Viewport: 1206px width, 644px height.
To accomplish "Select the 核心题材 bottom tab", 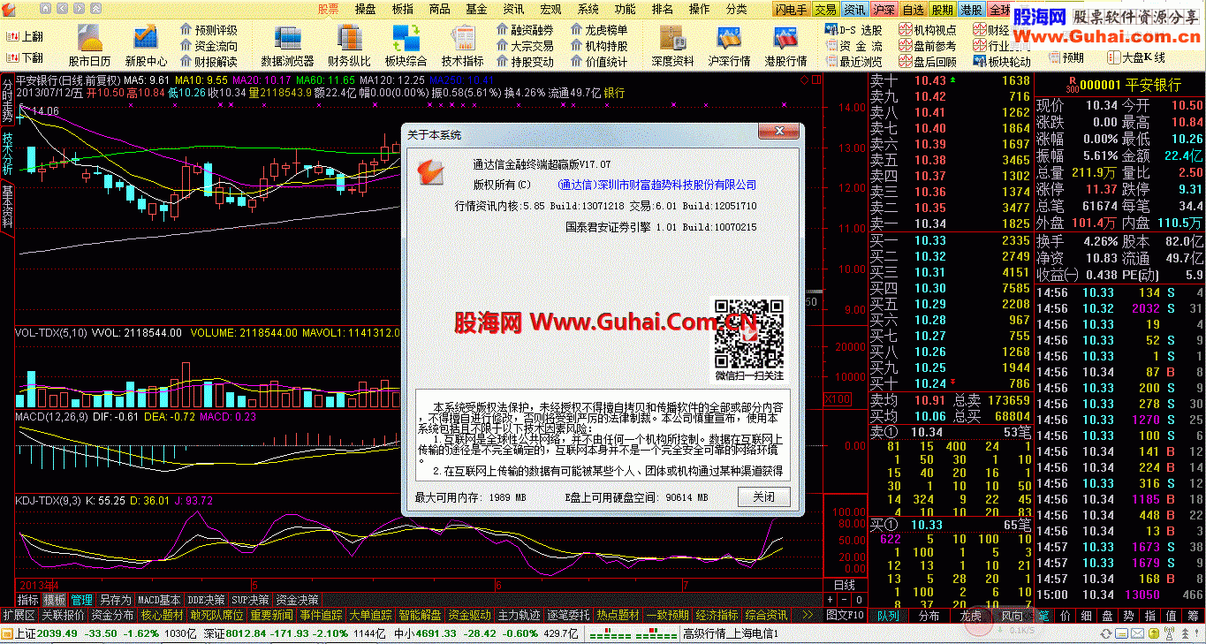I will click(x=162, y=615).
